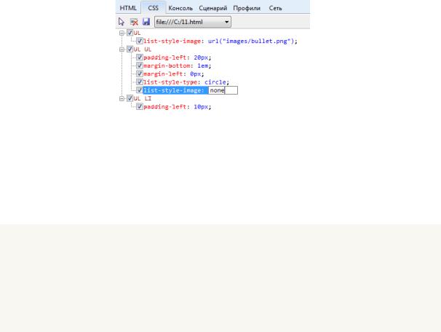Select element by click arrow tool
The height and width of the screenshot is (332, 441).
tap(122, 22)
